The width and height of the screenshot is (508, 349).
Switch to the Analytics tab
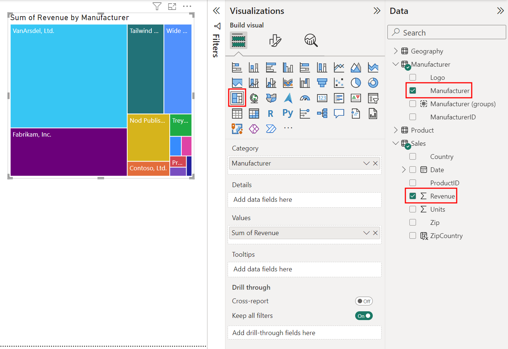point(311,40)
